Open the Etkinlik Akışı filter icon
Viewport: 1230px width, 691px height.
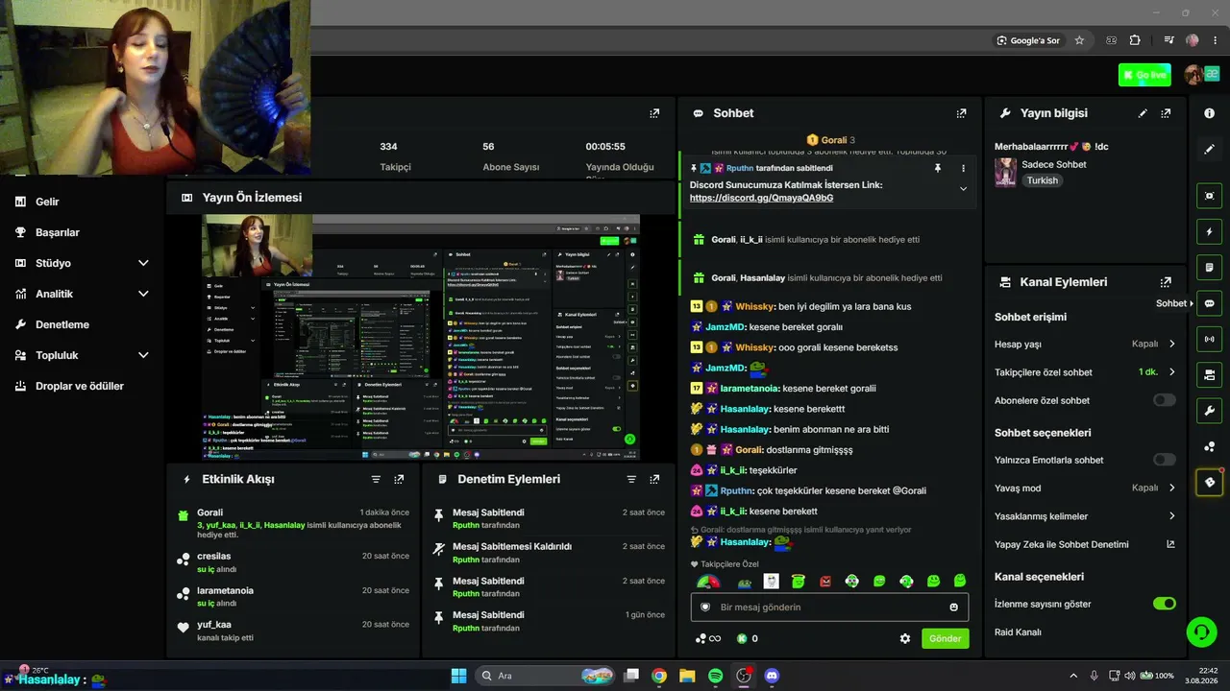coord(376,479)
